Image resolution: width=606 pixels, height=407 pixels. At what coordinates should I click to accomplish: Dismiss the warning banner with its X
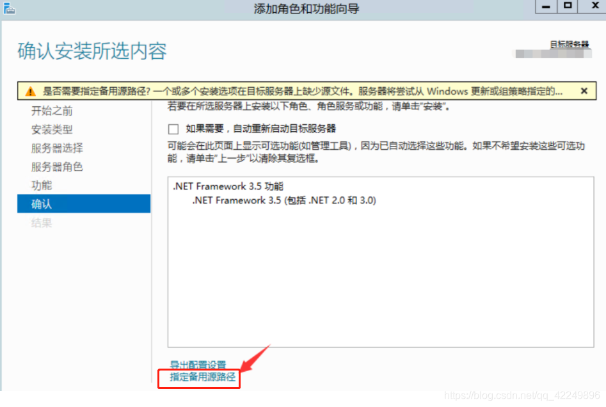coord(584,90)
